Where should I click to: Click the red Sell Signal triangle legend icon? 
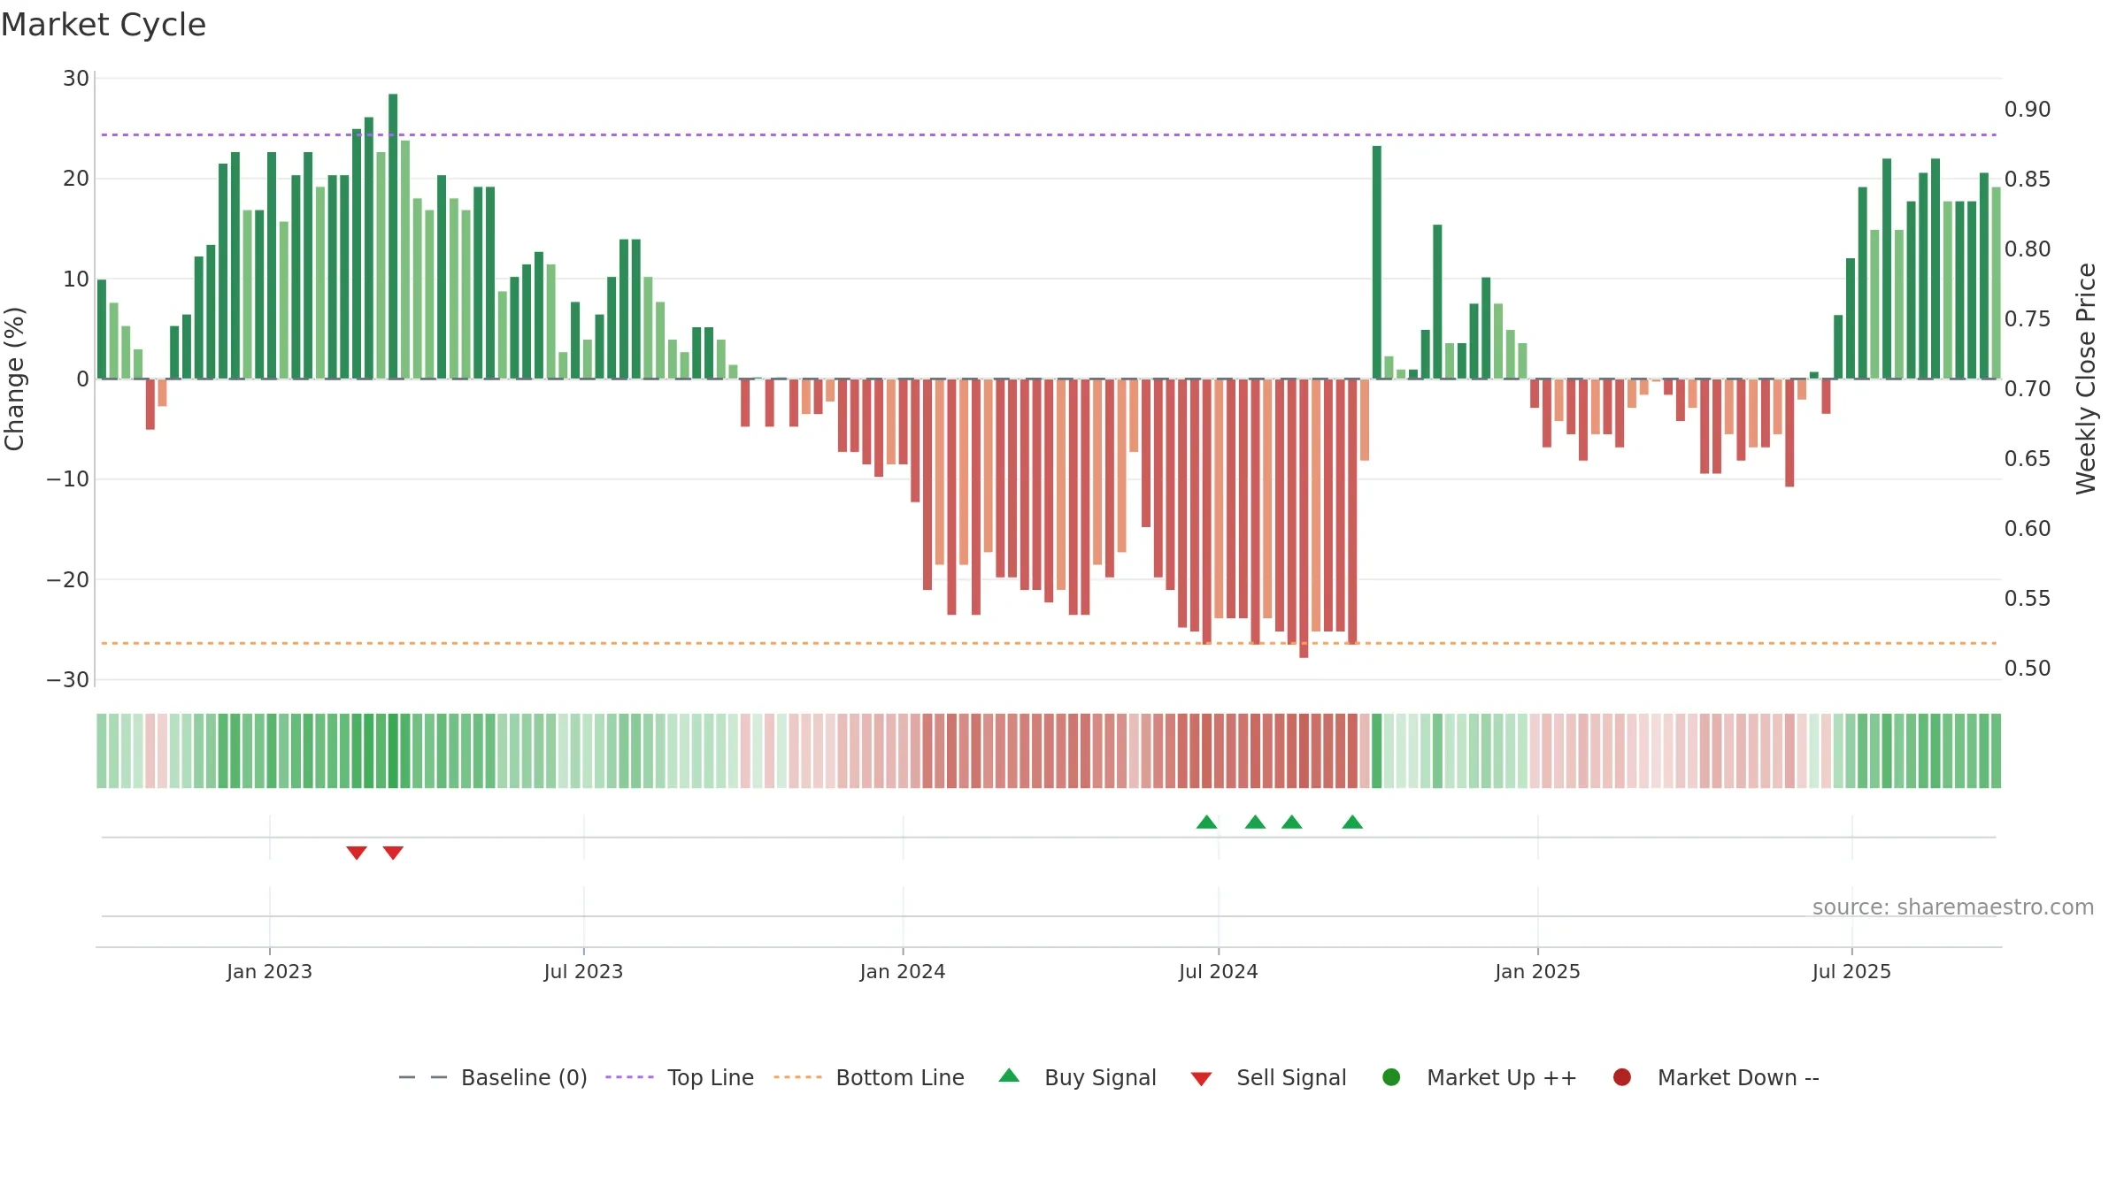coord(1201,1079)
